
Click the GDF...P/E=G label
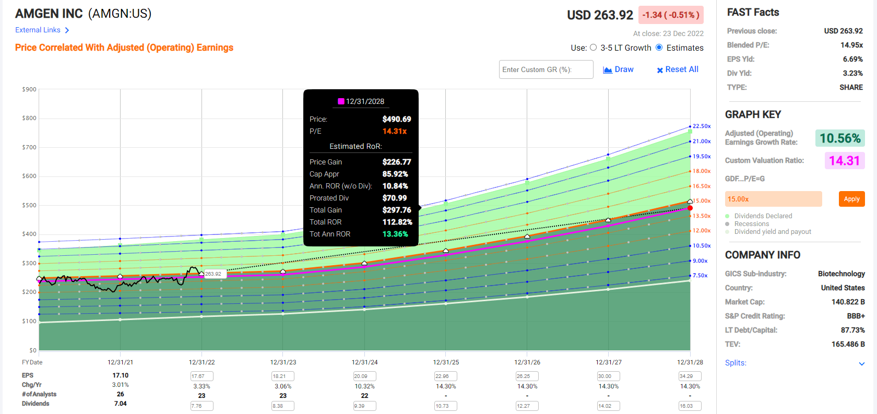point(745,179)
